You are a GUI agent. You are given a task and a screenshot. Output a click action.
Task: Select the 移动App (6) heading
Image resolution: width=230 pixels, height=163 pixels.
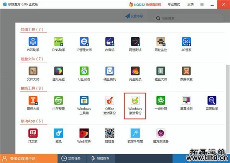[x=32, y=121]
